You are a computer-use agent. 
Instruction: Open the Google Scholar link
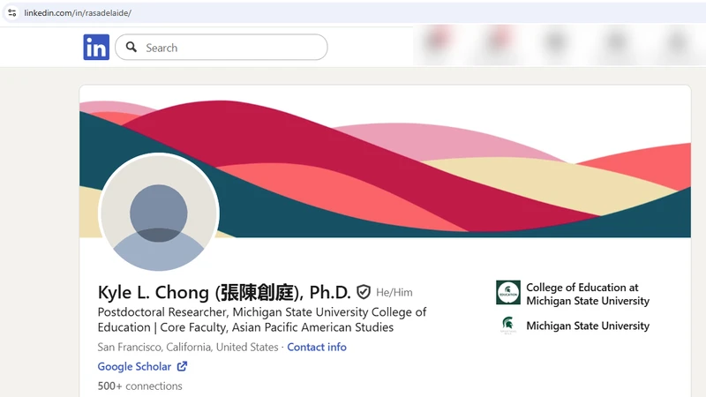click(134, 366)
